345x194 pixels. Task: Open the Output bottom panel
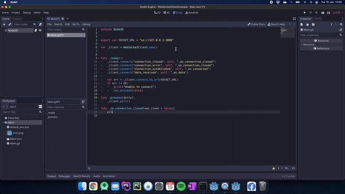pos(51,176)
